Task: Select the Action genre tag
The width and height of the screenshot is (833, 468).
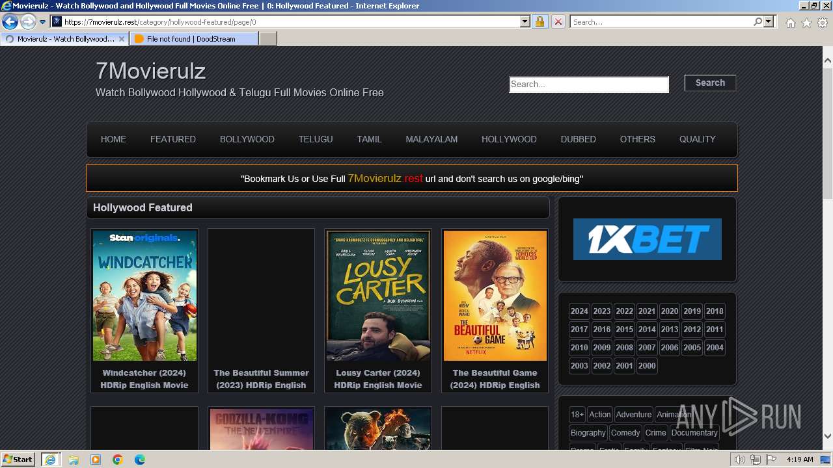Action: click(x=600, y=414)
